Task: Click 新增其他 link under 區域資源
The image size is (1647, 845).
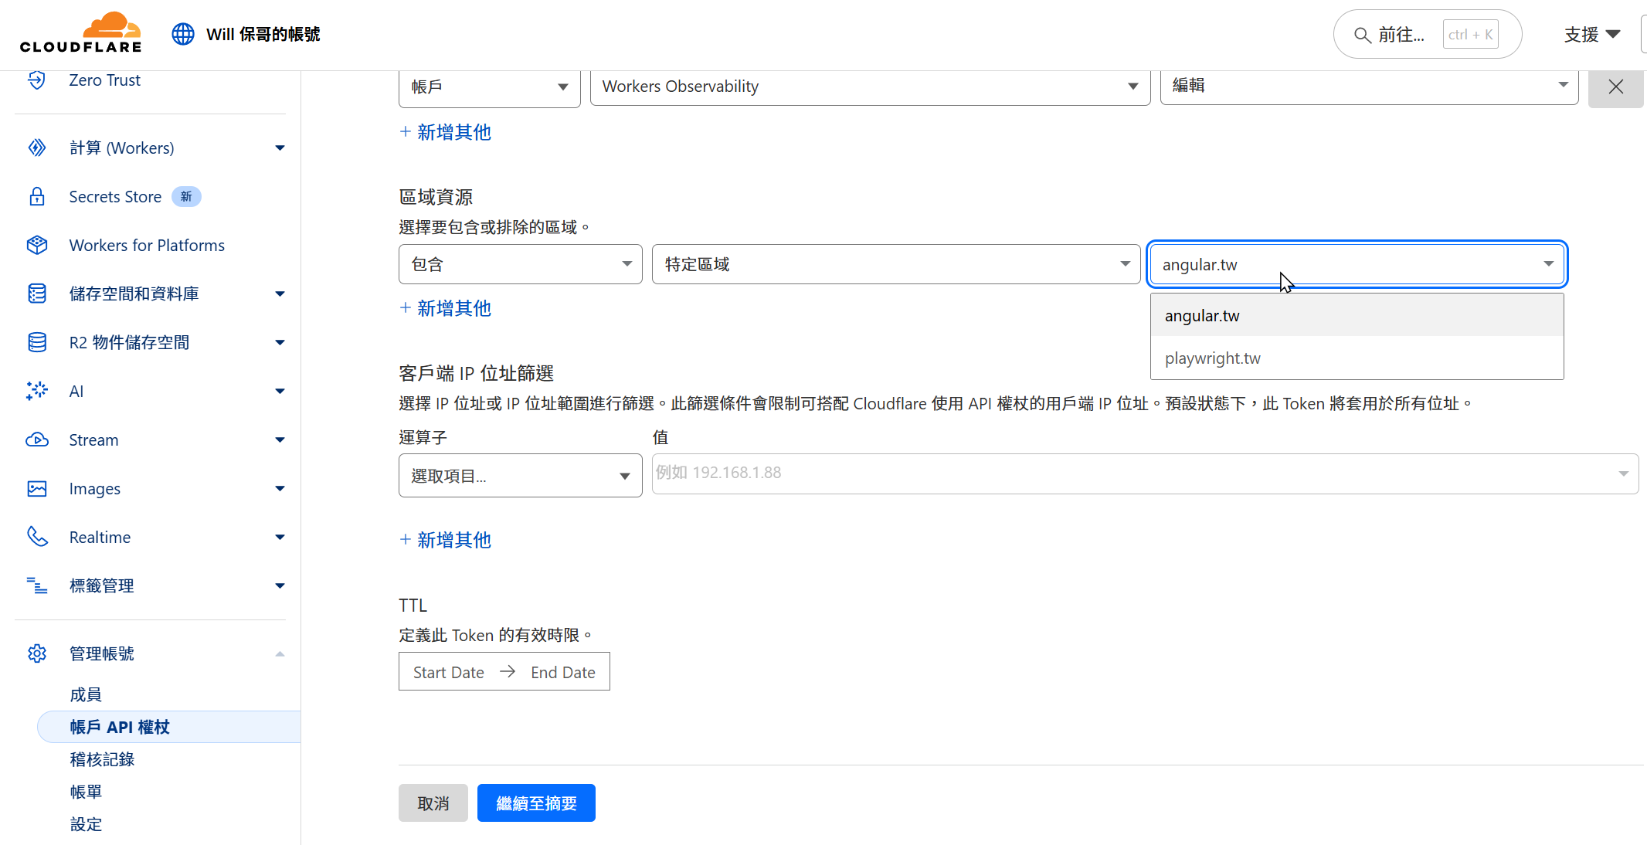Action: [446, 308]
